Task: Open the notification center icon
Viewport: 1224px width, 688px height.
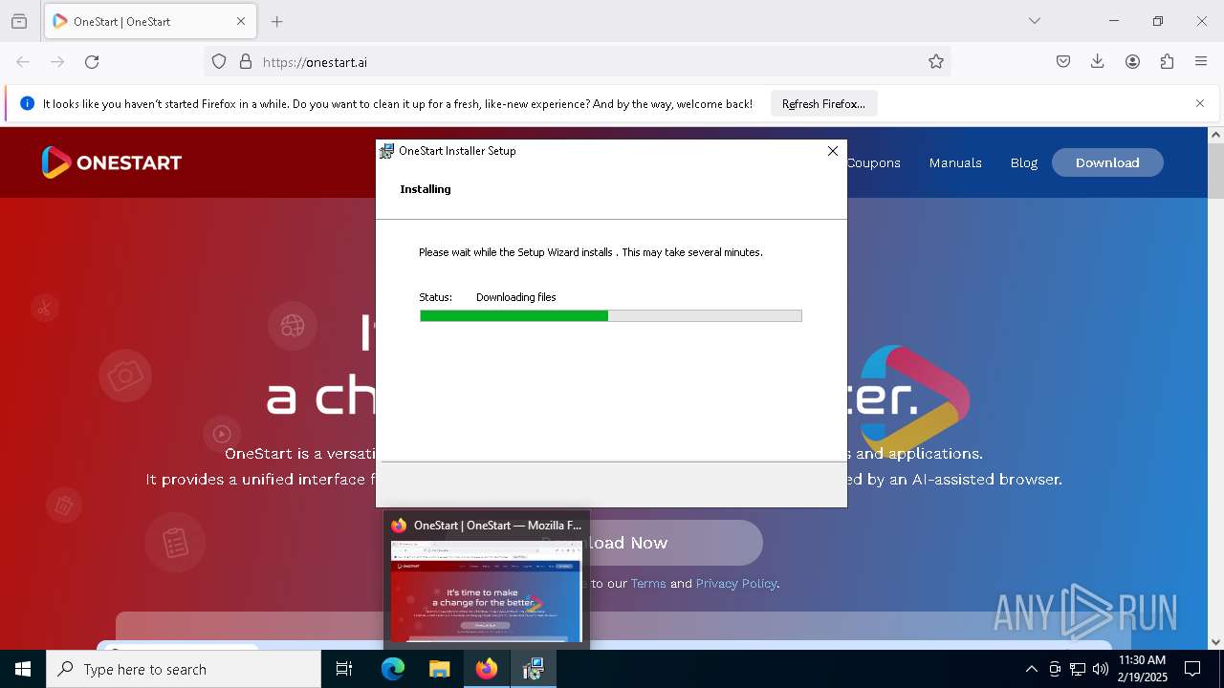Action: click(x=1193, y=669)
